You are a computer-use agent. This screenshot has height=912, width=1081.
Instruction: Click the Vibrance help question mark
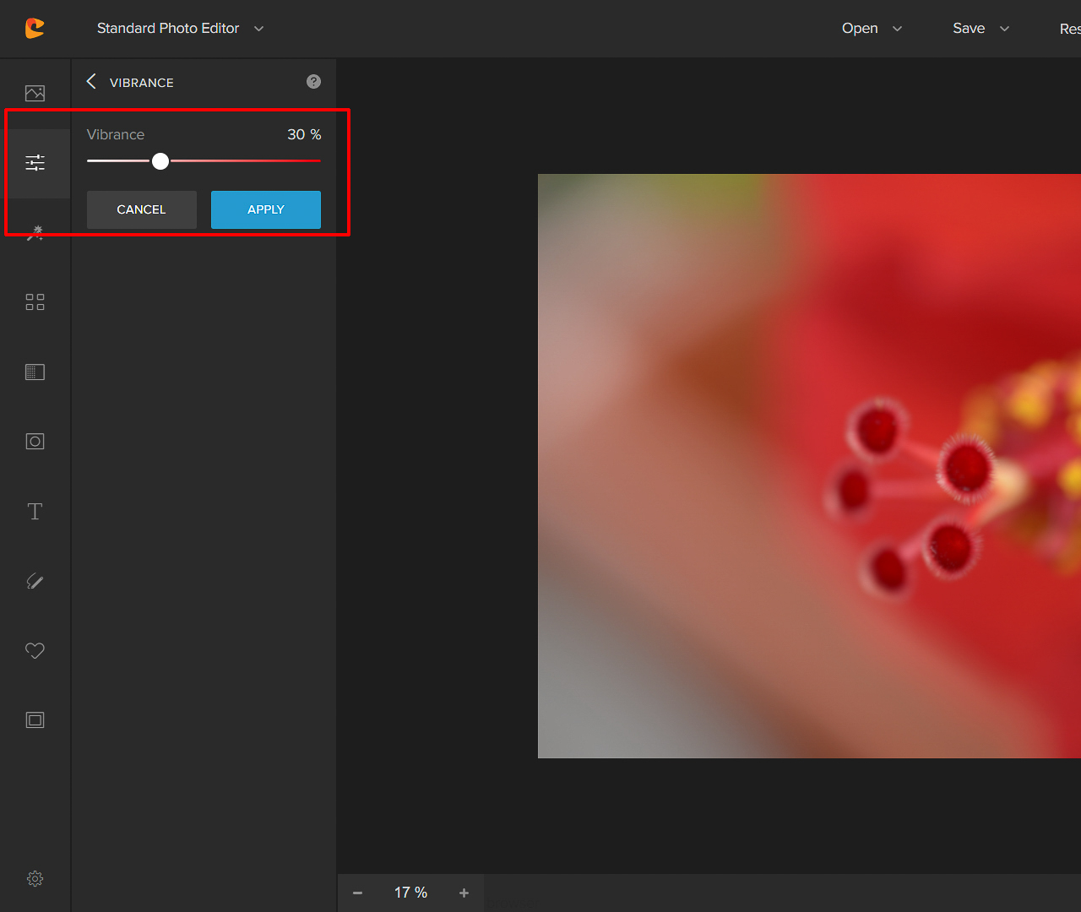313,82
